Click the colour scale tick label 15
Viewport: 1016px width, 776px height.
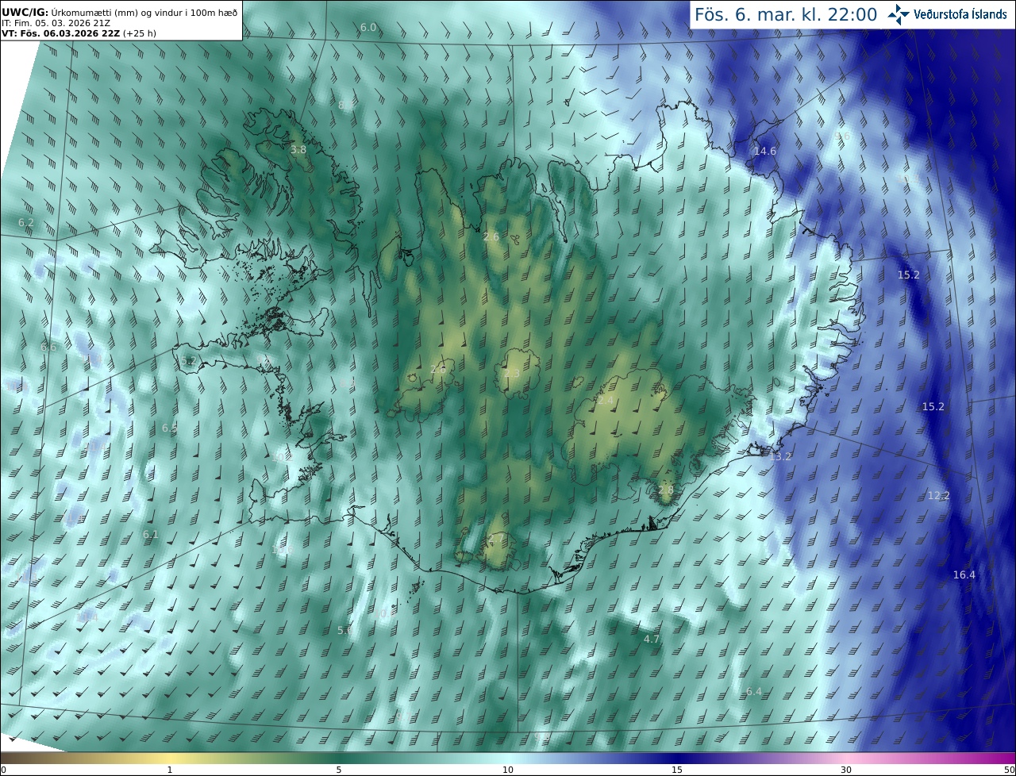point(677,770)
